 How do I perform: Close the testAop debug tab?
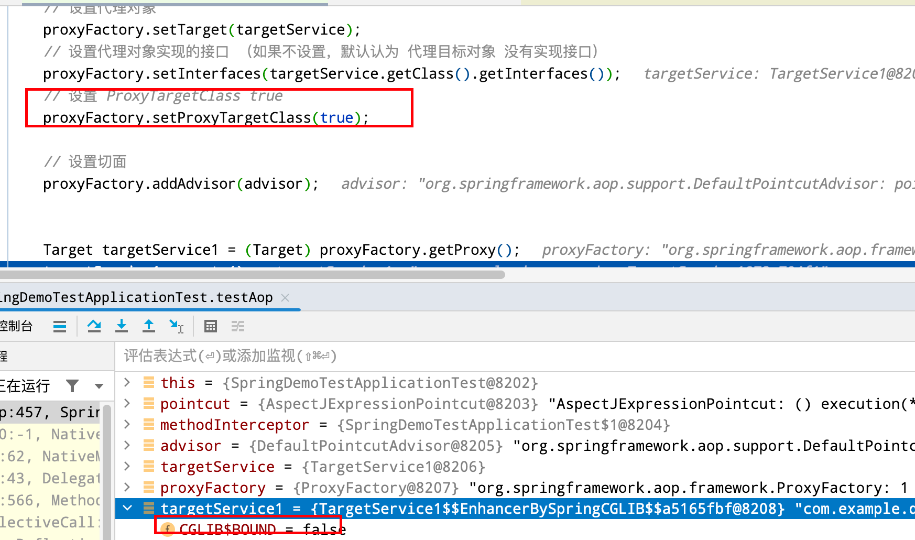285,298
